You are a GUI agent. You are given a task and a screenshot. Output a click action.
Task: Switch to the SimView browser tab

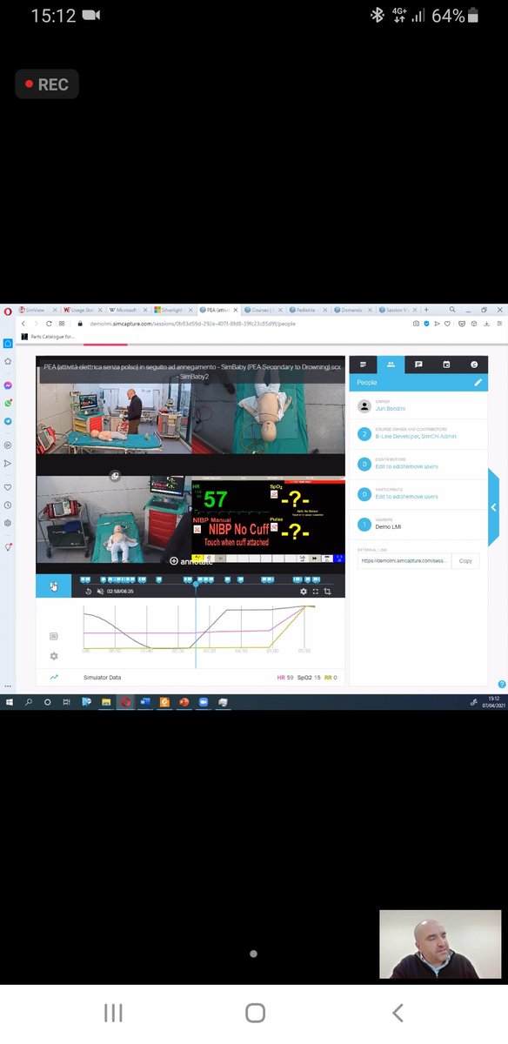point(38,310)
